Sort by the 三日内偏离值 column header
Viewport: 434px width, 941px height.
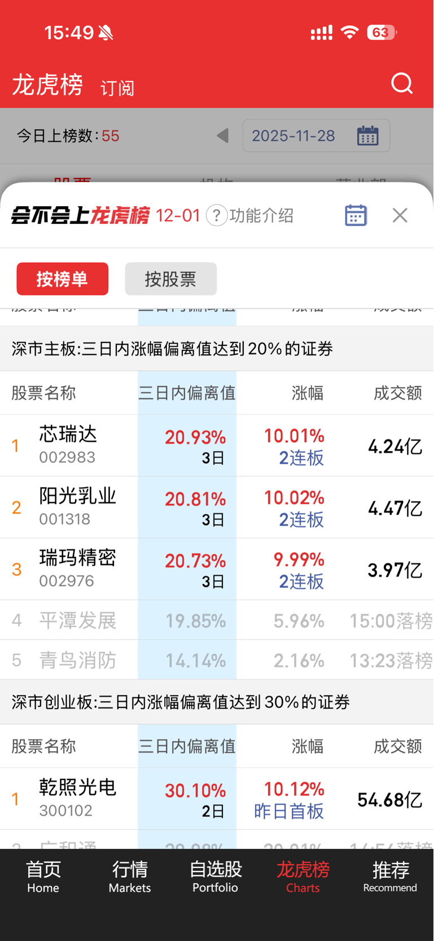(x=187, y=393)
